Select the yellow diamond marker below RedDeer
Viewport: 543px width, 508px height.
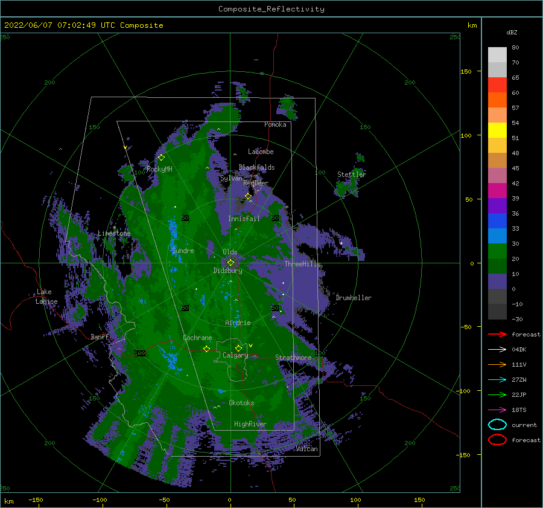[248, 196]
